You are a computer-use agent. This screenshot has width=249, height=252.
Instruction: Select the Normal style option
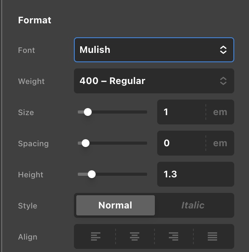click(x=116, y=205)
